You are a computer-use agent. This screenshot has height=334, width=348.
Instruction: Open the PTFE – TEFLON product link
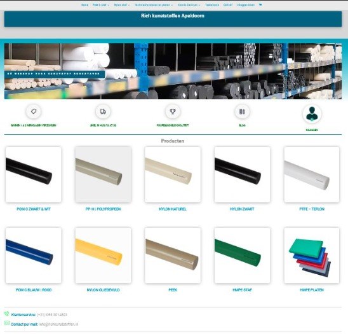(312, 209)
